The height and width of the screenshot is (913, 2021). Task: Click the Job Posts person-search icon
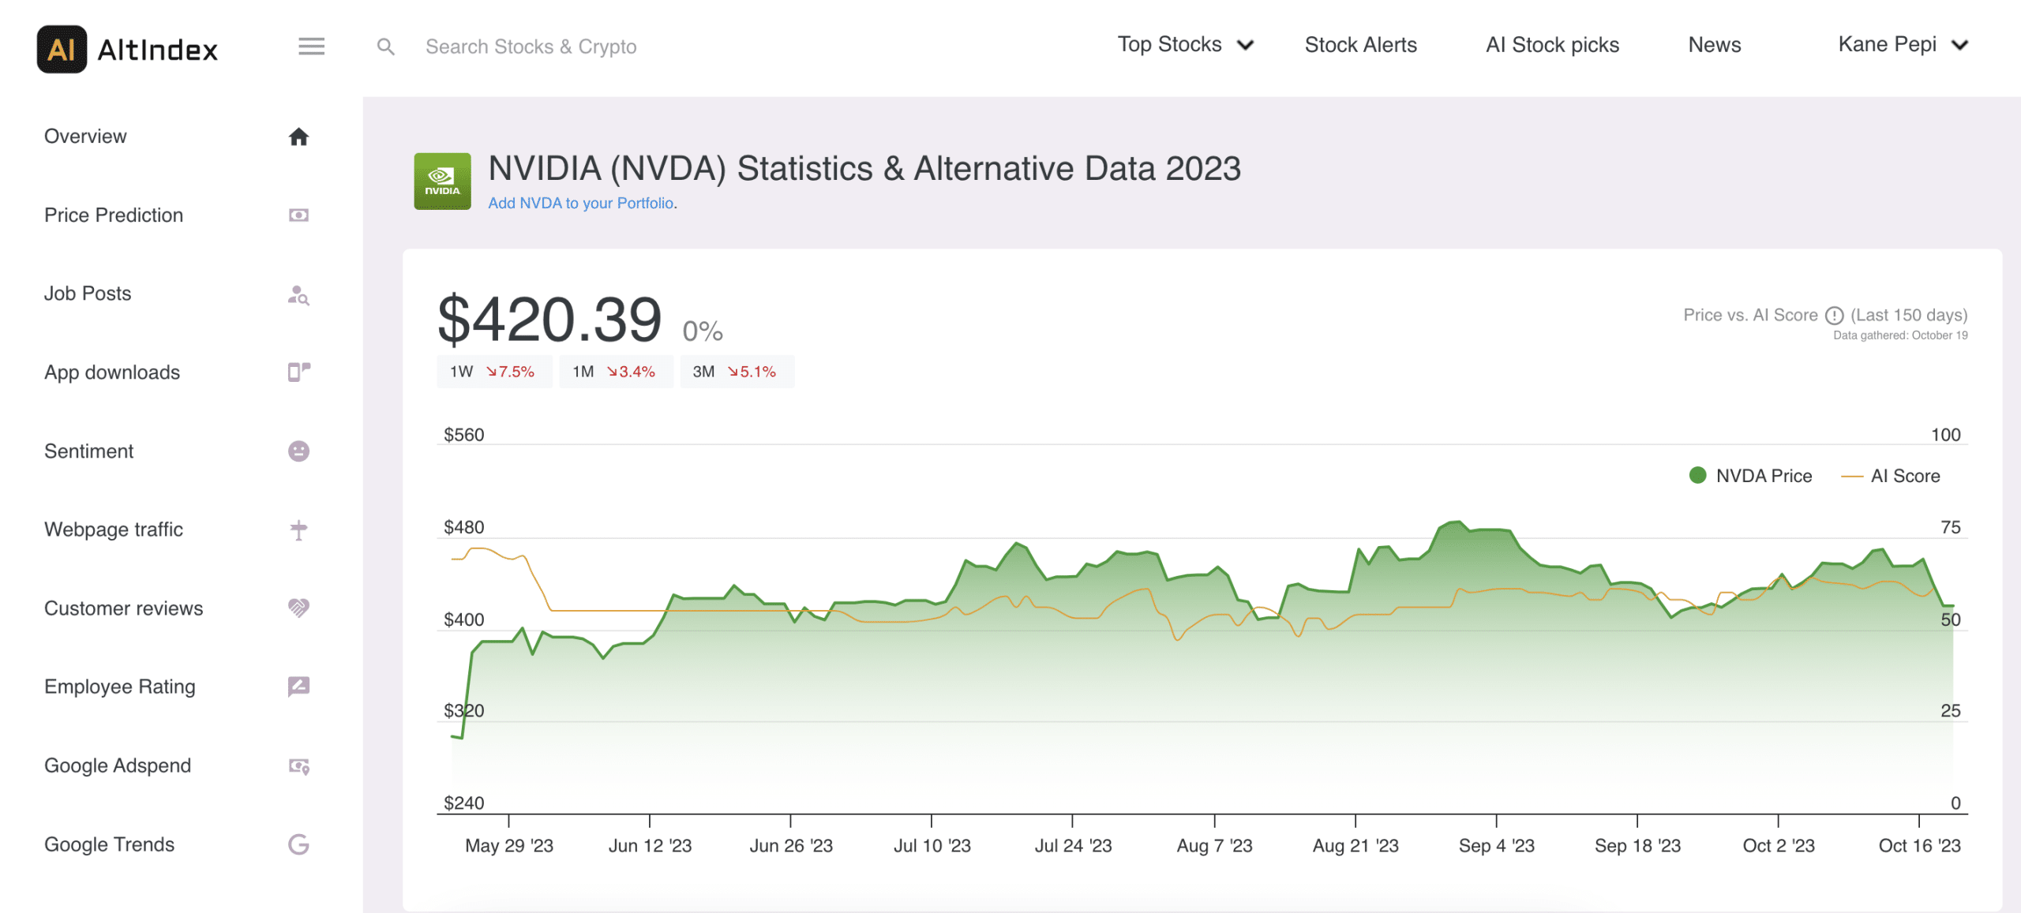coord(298,294)
